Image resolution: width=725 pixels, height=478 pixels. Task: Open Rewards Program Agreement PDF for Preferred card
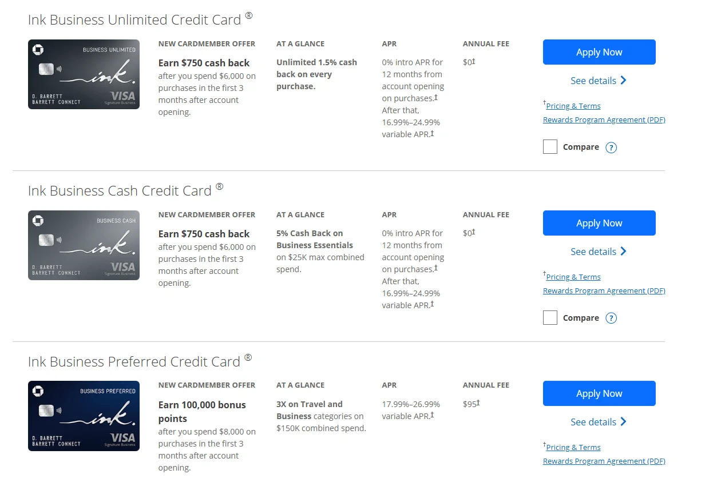(x=604, y=461)
